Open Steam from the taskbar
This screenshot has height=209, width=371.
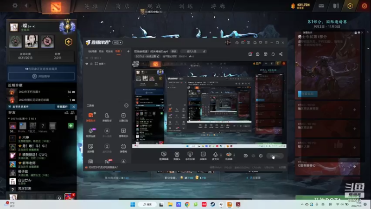click(212, 204)
